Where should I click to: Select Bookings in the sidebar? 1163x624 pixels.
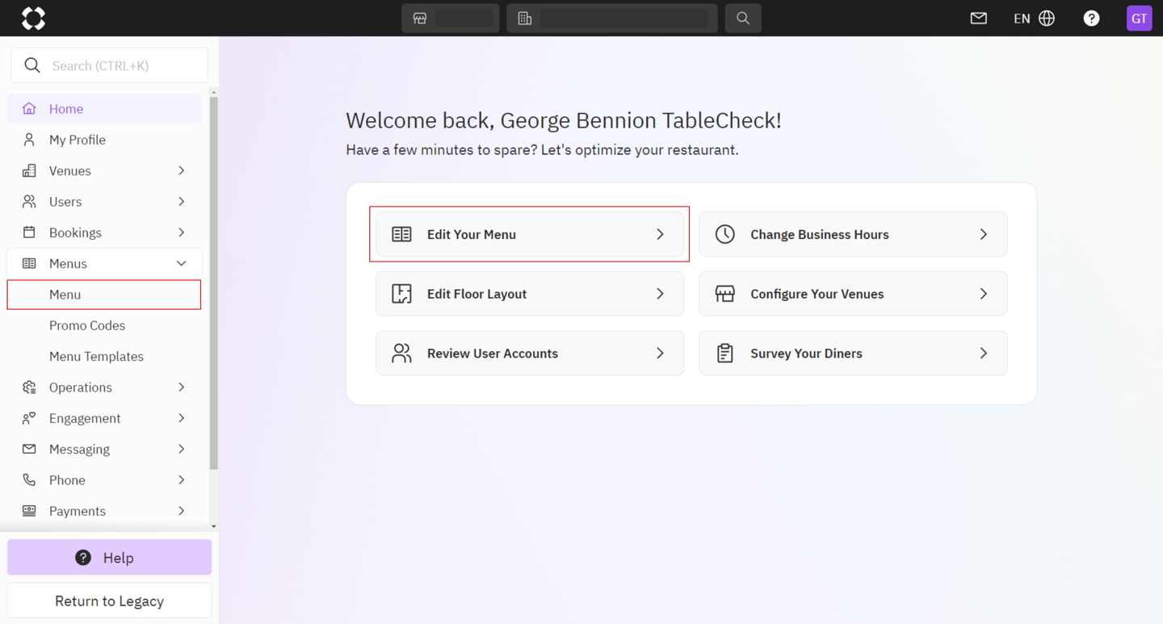point(104,232)
